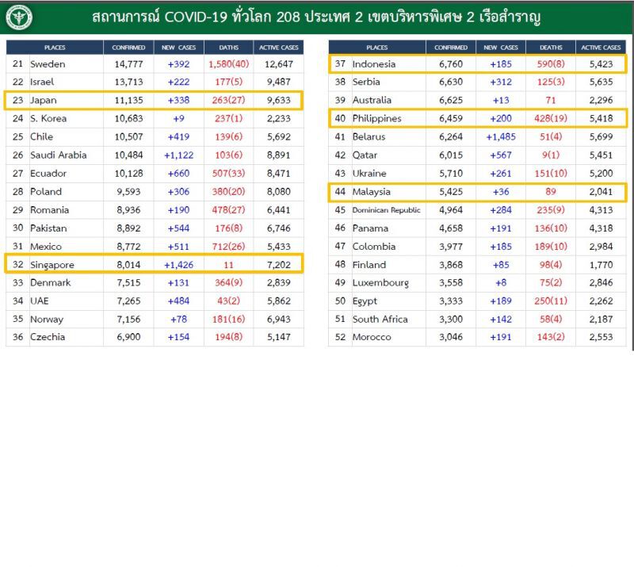Select the country name "Indonesia"
This screenshot has height=567, width=634.
[x=374, y=64]
